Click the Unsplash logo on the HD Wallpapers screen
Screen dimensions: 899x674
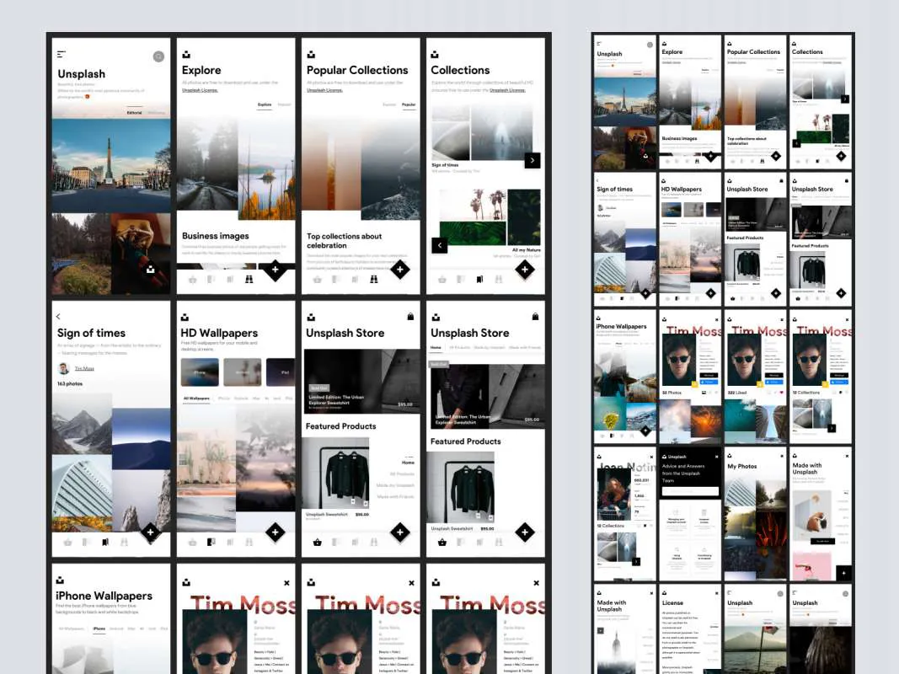pos(185,318)
